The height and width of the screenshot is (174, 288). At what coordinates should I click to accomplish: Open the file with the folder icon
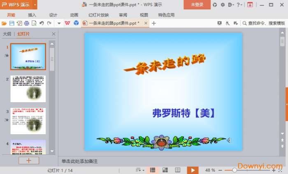[4, 23]
